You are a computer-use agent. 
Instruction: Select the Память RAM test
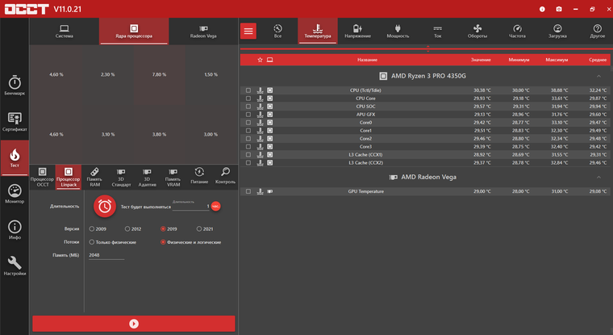point(94,177)
